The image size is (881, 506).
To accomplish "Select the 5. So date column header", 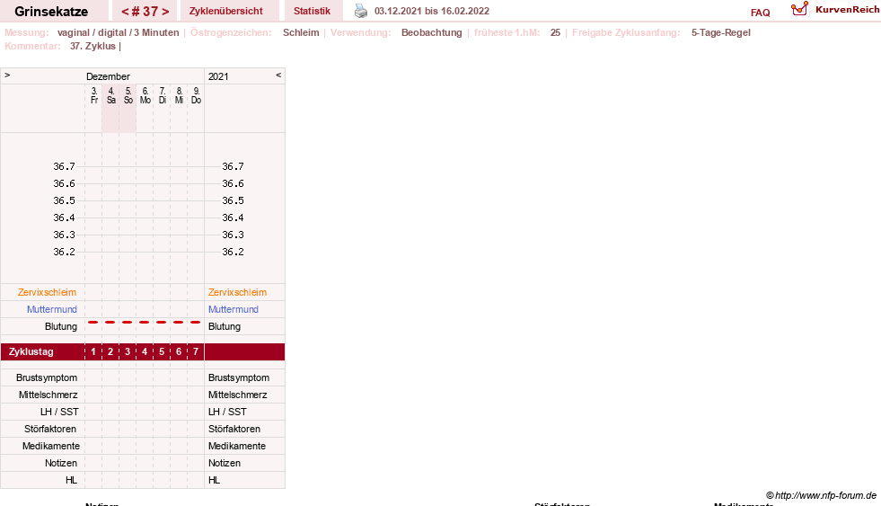I will pos(128,95).
